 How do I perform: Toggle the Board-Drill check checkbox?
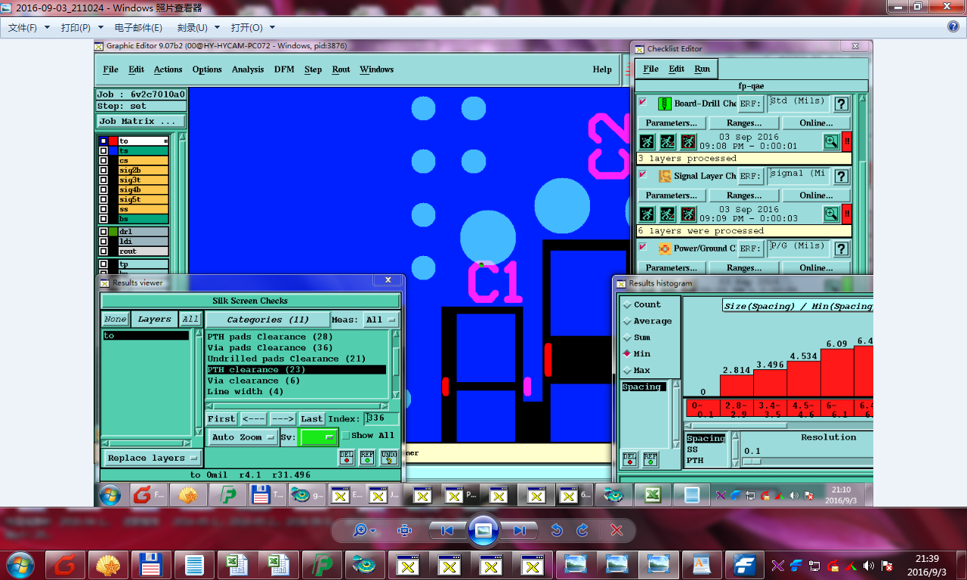[644, 102]
